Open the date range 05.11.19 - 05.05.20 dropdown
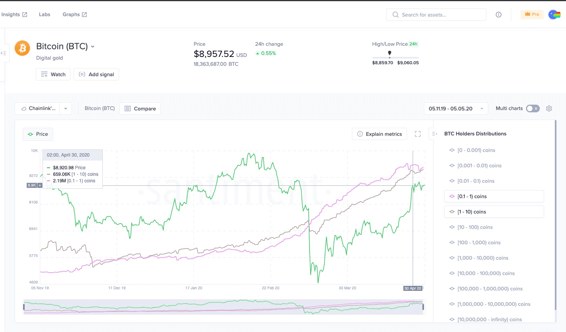The height and width of the screenshot is (332, 566). (456, 108)
